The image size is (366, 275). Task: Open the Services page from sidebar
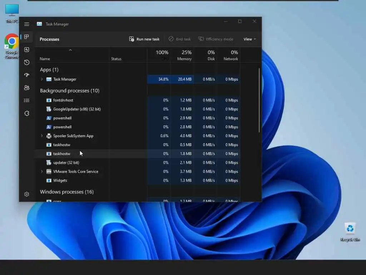click(x=26, y=113)
